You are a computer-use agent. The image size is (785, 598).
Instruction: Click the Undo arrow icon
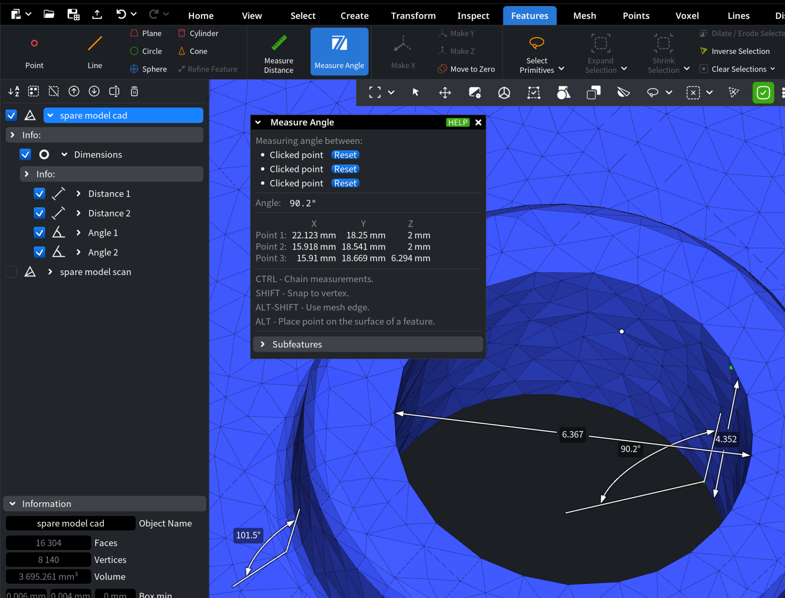click(121, 15)
